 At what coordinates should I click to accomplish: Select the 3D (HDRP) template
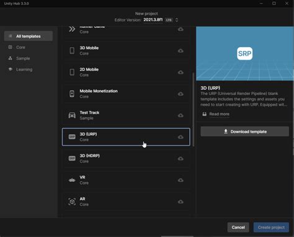pyautogui.click(x=126, y=158)
